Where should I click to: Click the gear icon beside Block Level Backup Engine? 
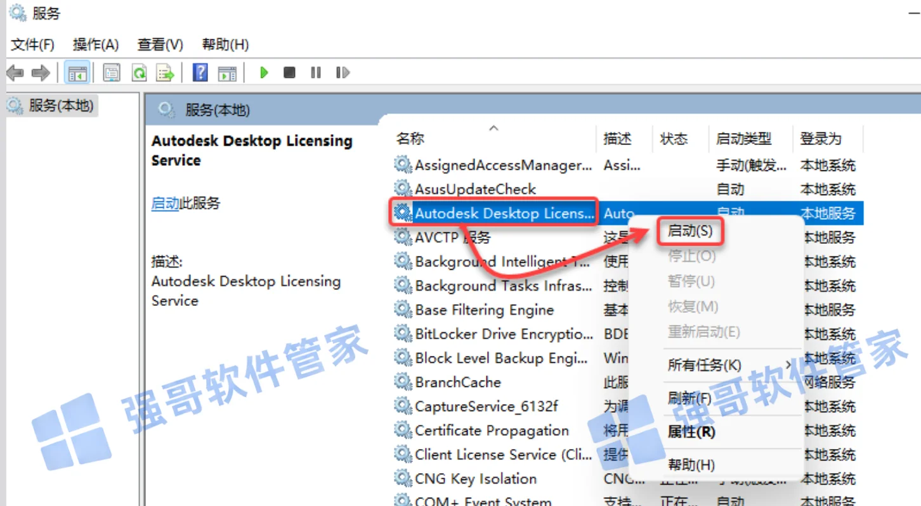(403, 357)
